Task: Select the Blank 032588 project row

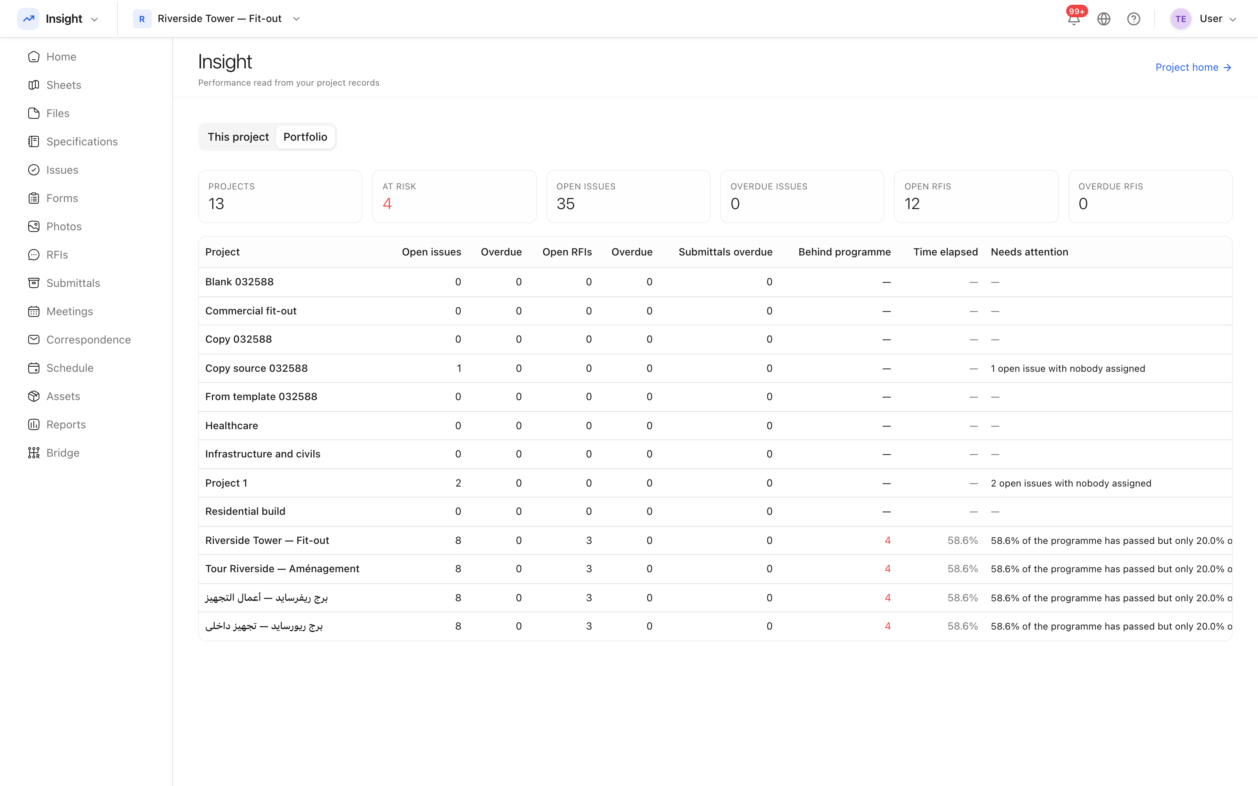Action: [715, 282]
